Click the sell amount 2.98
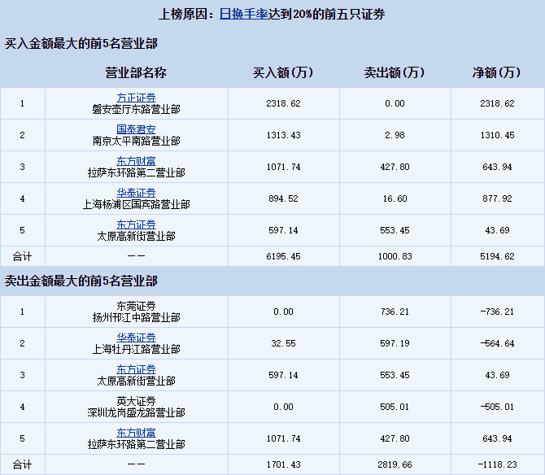545x475 pixels. [395, 135]
